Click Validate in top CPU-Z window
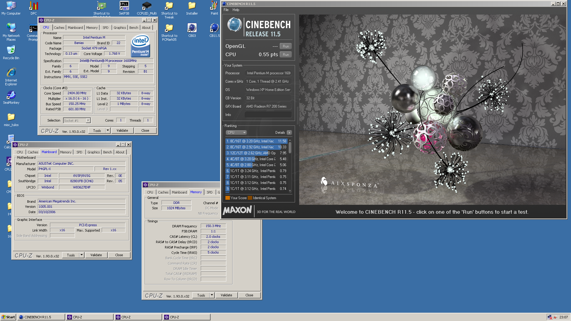Viewport: 571px width, 321px height. tap(122, 130)
